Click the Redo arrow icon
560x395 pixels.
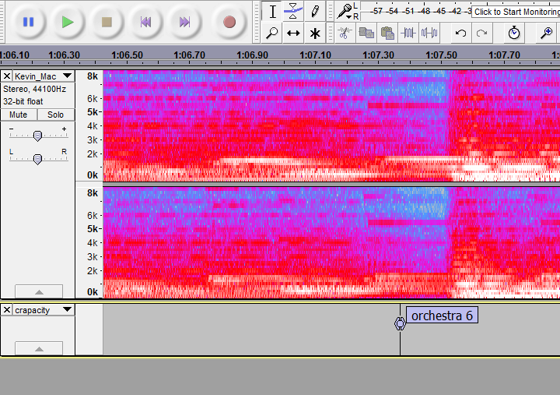pos(481,34)
